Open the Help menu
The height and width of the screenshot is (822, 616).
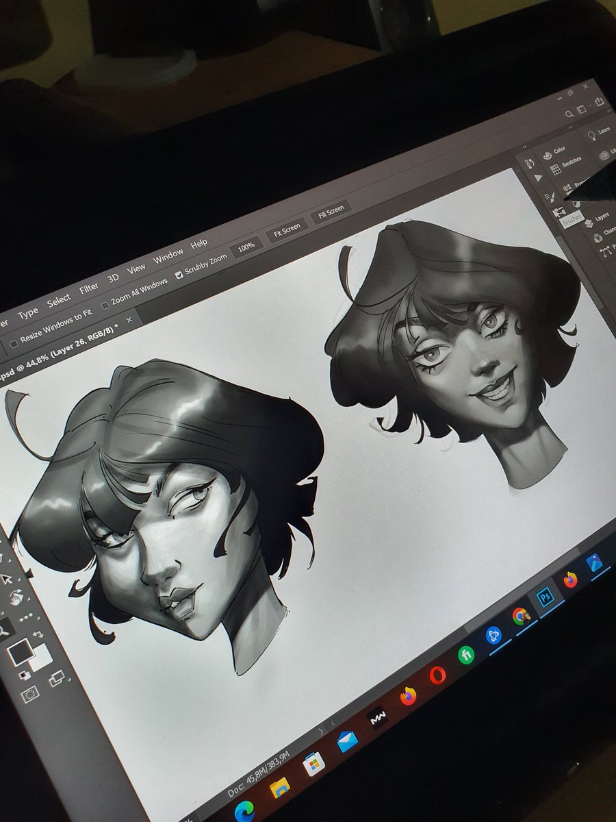tap(199, 243)
